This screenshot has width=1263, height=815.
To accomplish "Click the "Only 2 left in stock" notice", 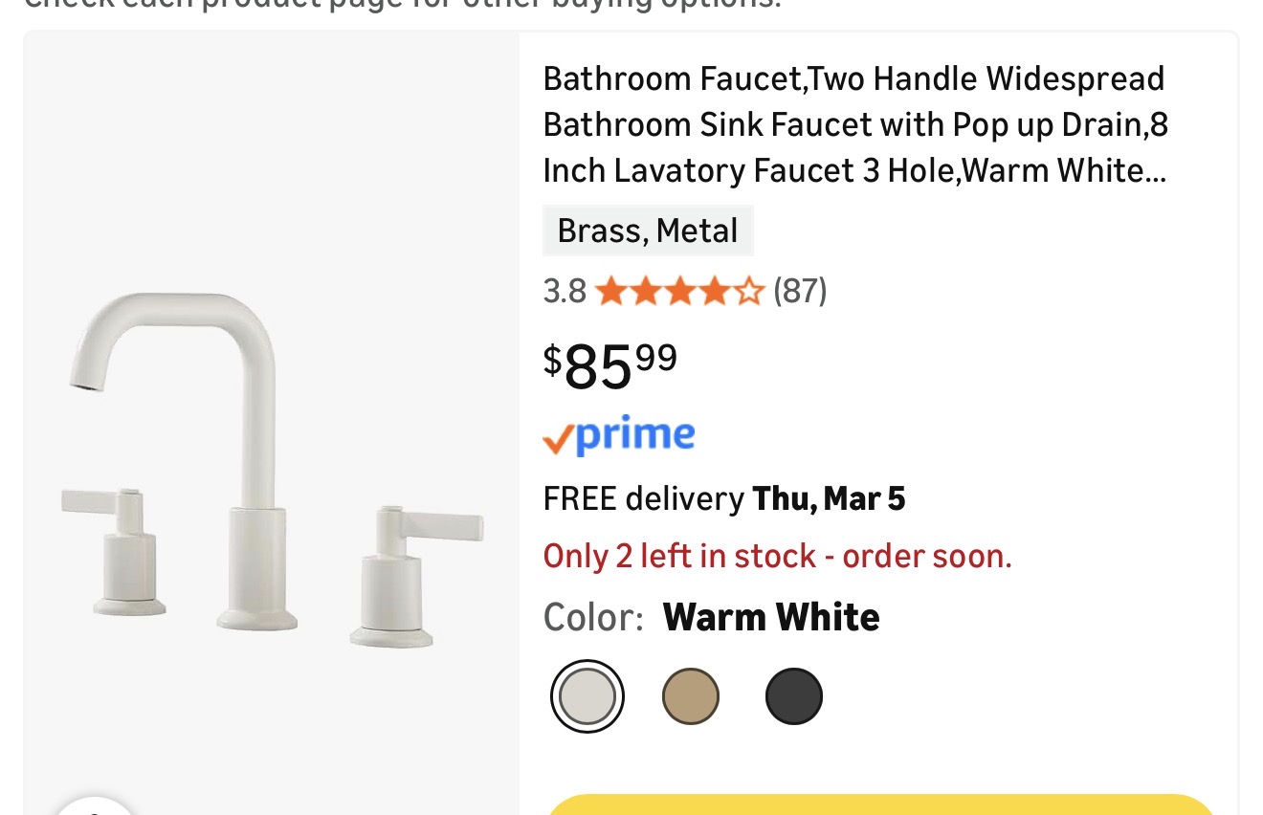I will click(777, 556).
